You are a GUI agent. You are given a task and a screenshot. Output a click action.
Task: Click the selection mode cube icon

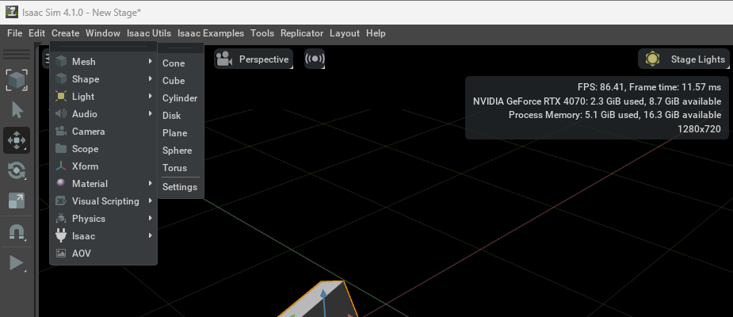(x=17, y=80)
